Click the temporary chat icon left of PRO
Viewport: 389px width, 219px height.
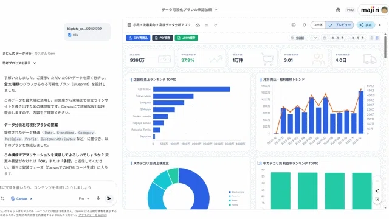(338, 10)
